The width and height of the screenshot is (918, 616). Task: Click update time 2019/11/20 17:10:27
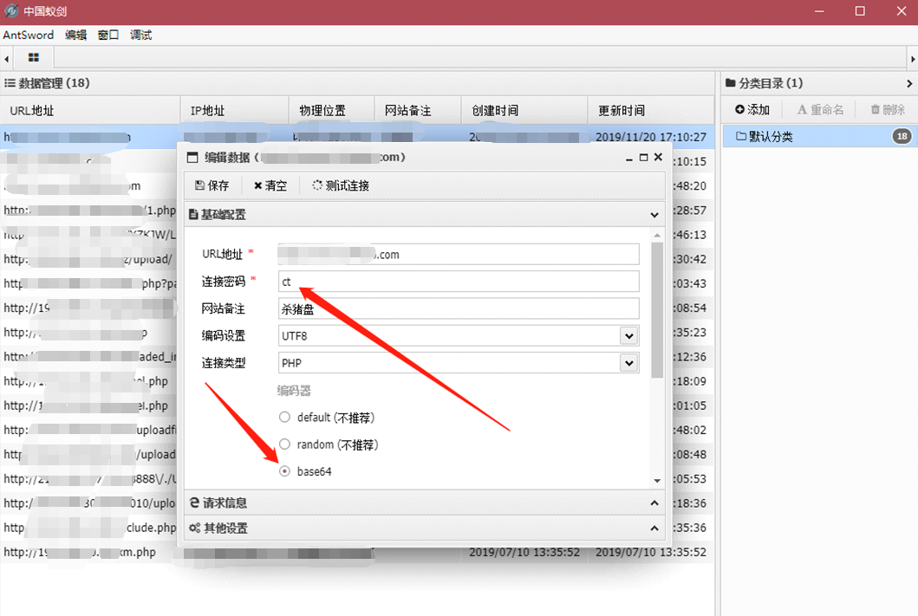coord(650,137)
